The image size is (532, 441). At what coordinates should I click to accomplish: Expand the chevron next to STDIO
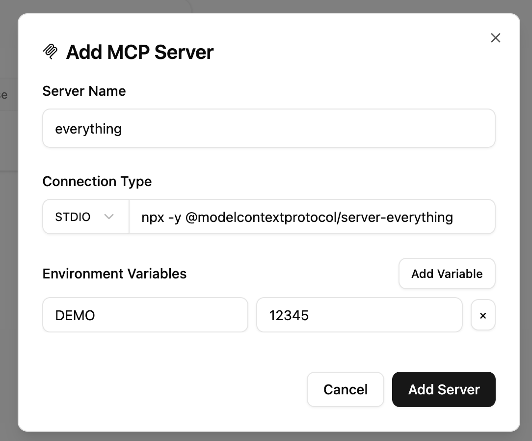click(x=108, y=217)
